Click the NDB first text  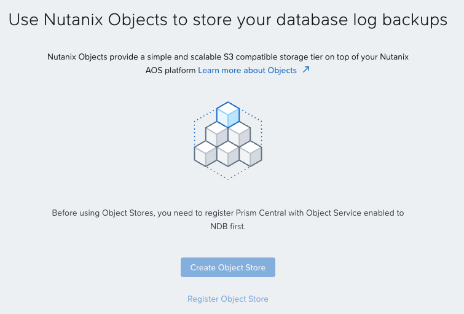[228, 226]
